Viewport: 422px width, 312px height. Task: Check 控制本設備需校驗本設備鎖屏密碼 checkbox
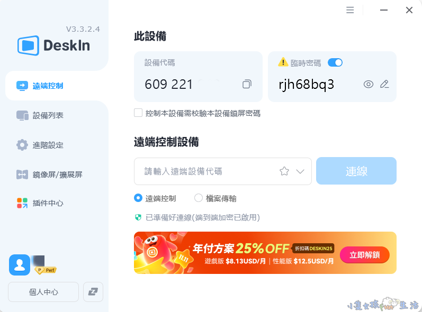tap(138, 113)
